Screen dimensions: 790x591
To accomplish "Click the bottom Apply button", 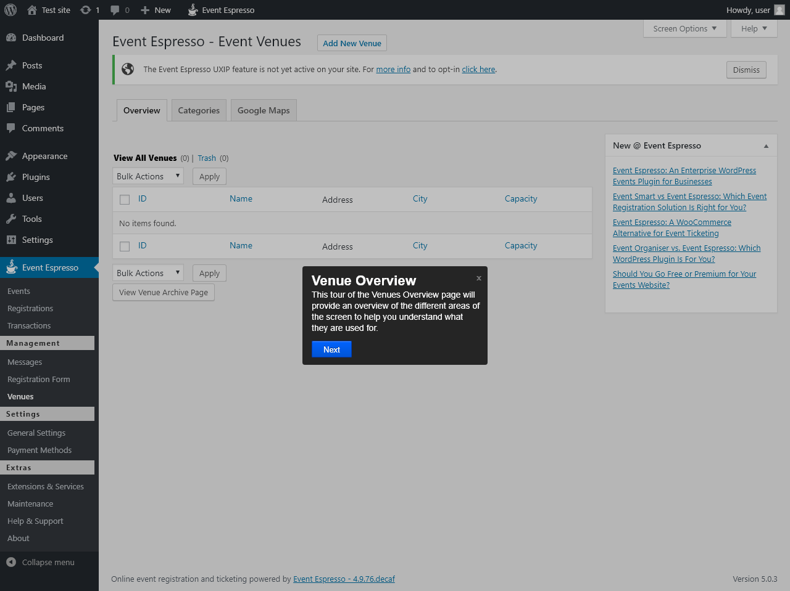I will point(209,273).
